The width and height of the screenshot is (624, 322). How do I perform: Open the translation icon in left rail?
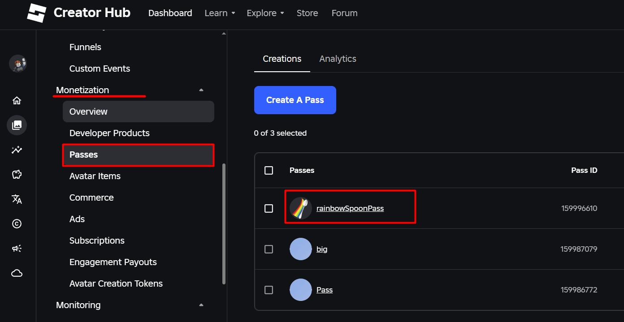[17, 199]
